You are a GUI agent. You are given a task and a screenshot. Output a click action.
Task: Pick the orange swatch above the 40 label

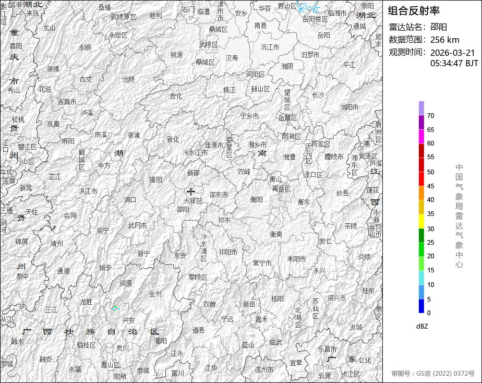coord(421,193)
